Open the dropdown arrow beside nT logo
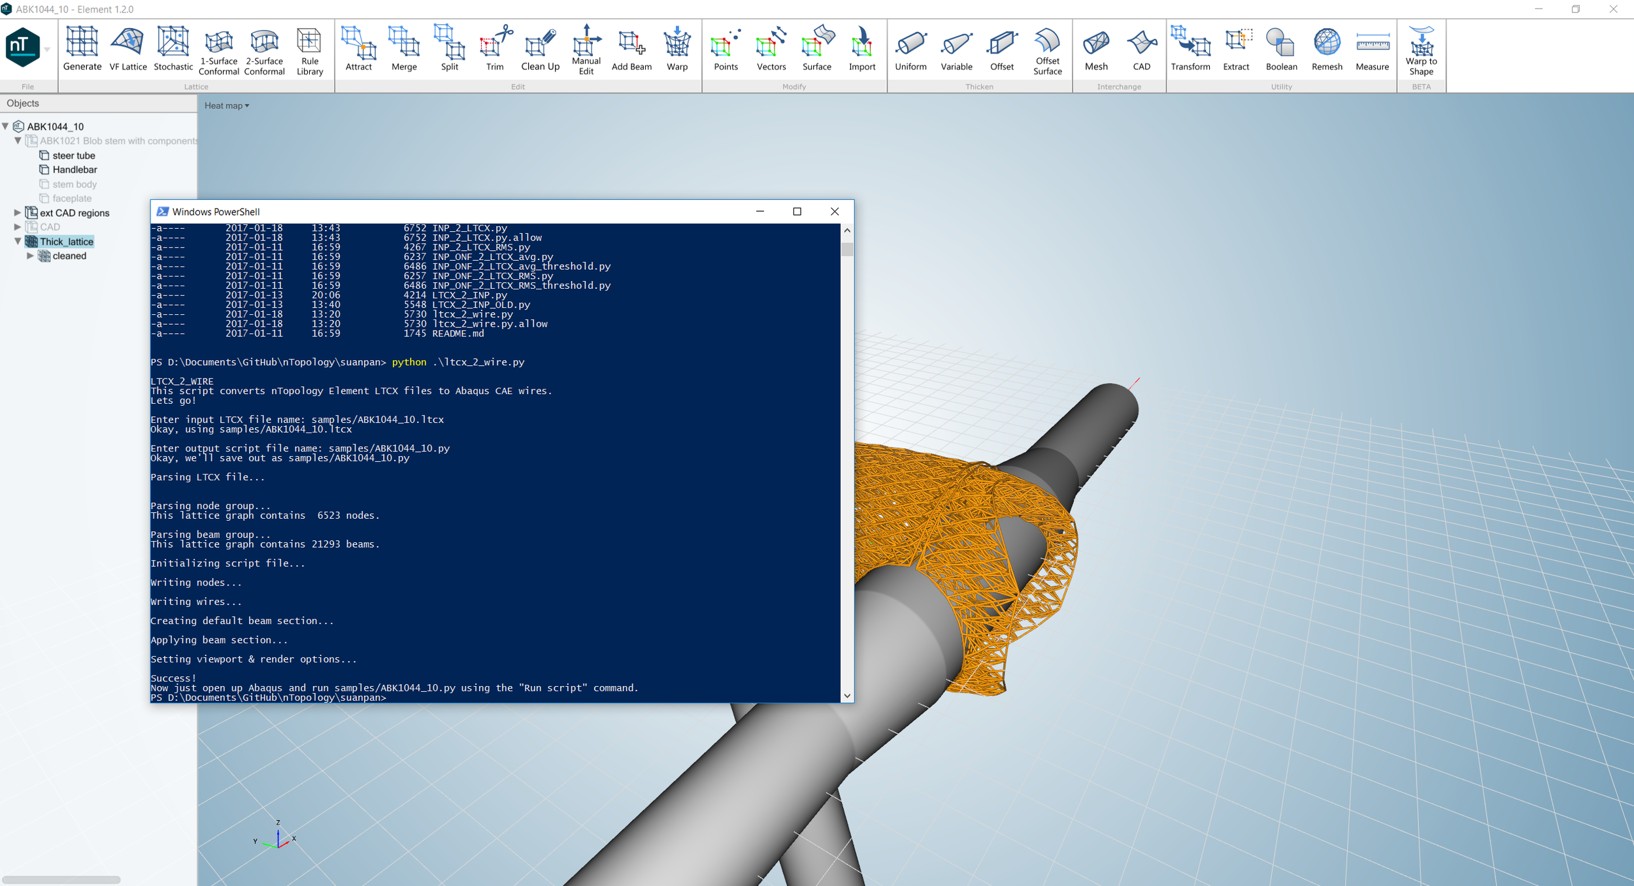This screenshot has height=886, width=1634. [x=47, y=50]
